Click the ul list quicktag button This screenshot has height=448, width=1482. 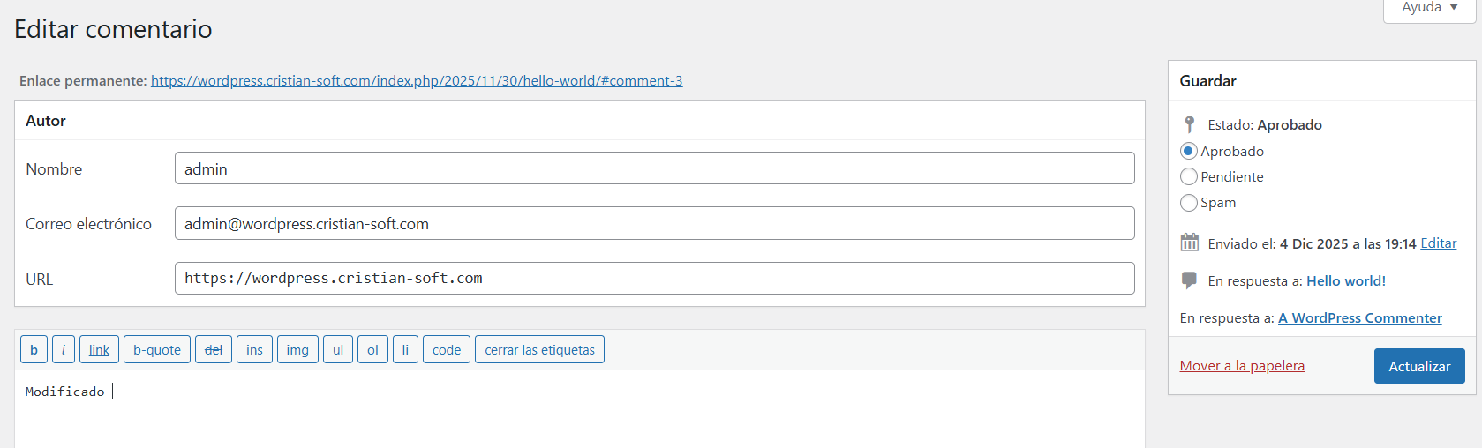(338, 350)
